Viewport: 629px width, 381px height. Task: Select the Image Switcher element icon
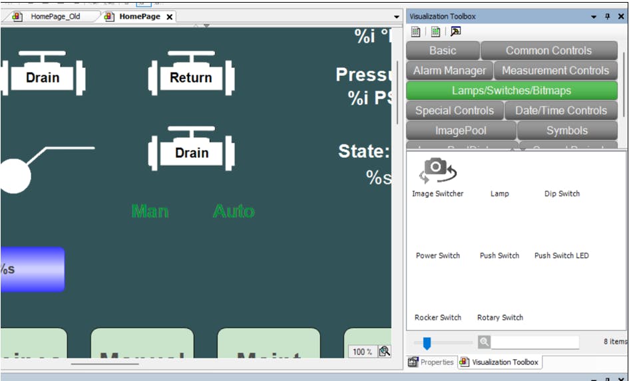point(437,171)
